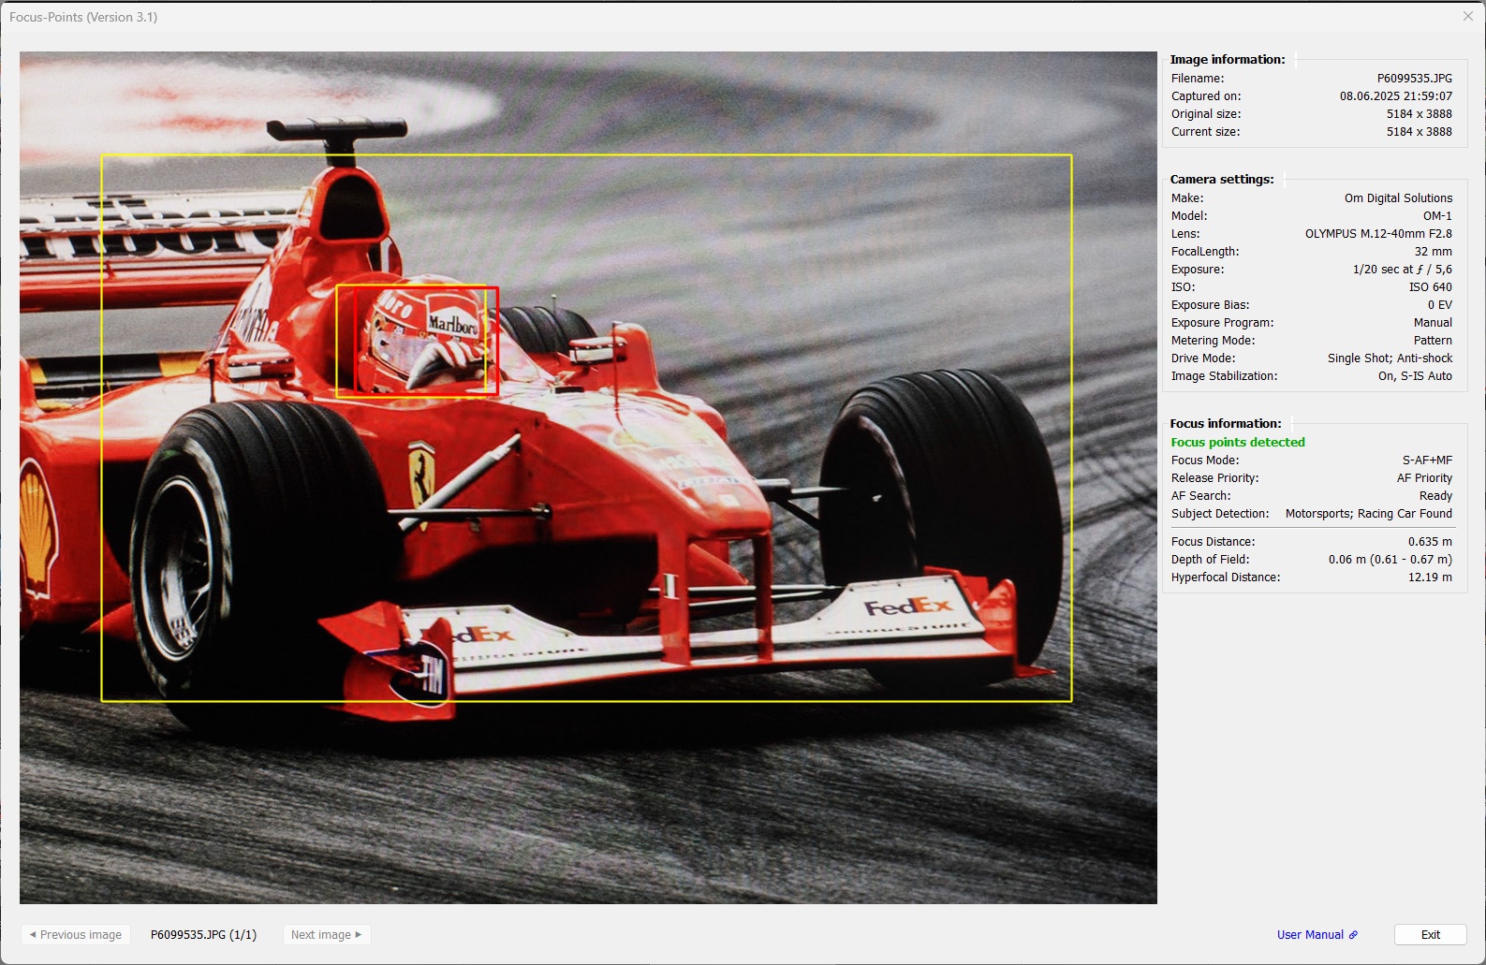Click the Focus Distance value 0.635 m

(1430, 542)
